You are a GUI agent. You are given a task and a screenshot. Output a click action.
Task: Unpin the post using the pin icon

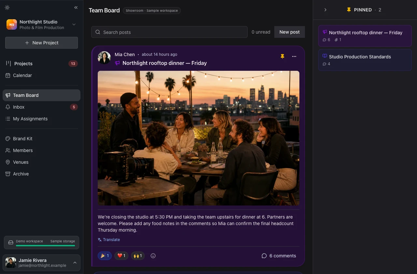282,56
